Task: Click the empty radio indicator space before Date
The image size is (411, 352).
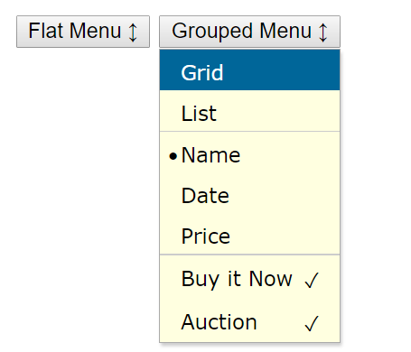Action: (173, 197)
